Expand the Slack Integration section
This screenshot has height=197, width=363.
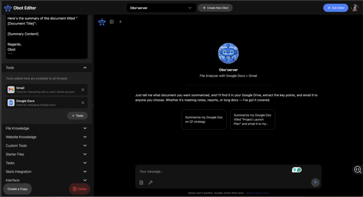[46, 171]
